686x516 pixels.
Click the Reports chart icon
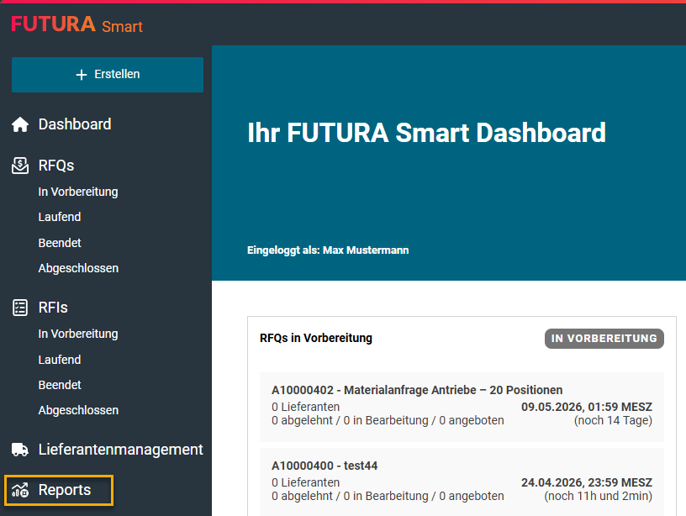20,491
